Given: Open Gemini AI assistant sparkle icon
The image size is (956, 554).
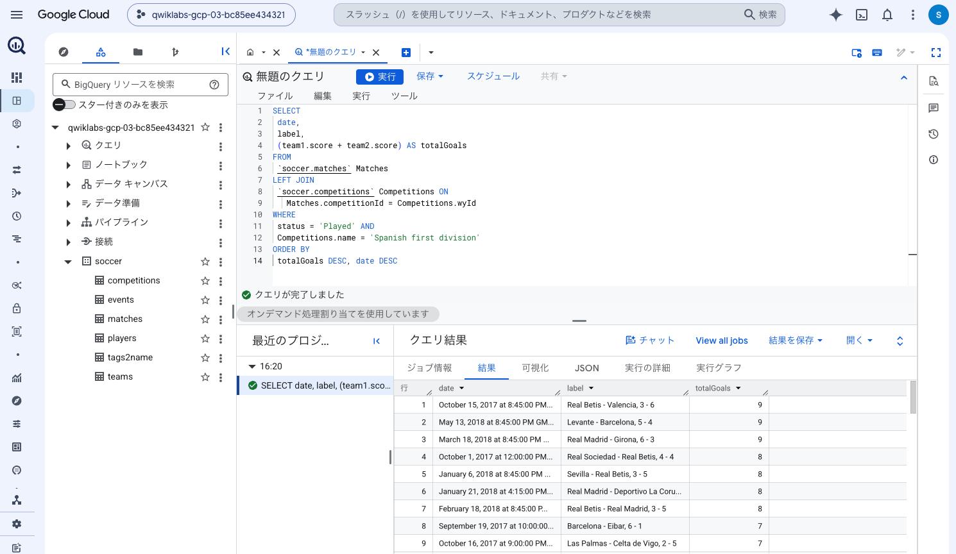Looking at the screenshot, I should pyautogui.click(x=835, y=15).
